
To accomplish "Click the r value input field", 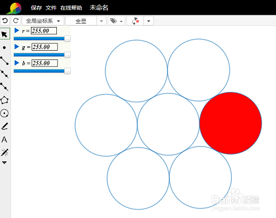I will point(44,31).
